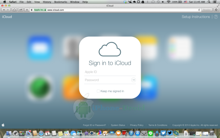
Task: Open the Setup Instructions link
Action: 196,17
